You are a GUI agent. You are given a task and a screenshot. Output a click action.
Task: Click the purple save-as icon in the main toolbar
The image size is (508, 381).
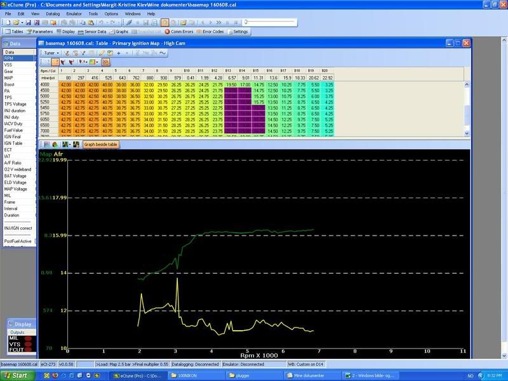tap(37, 22)
